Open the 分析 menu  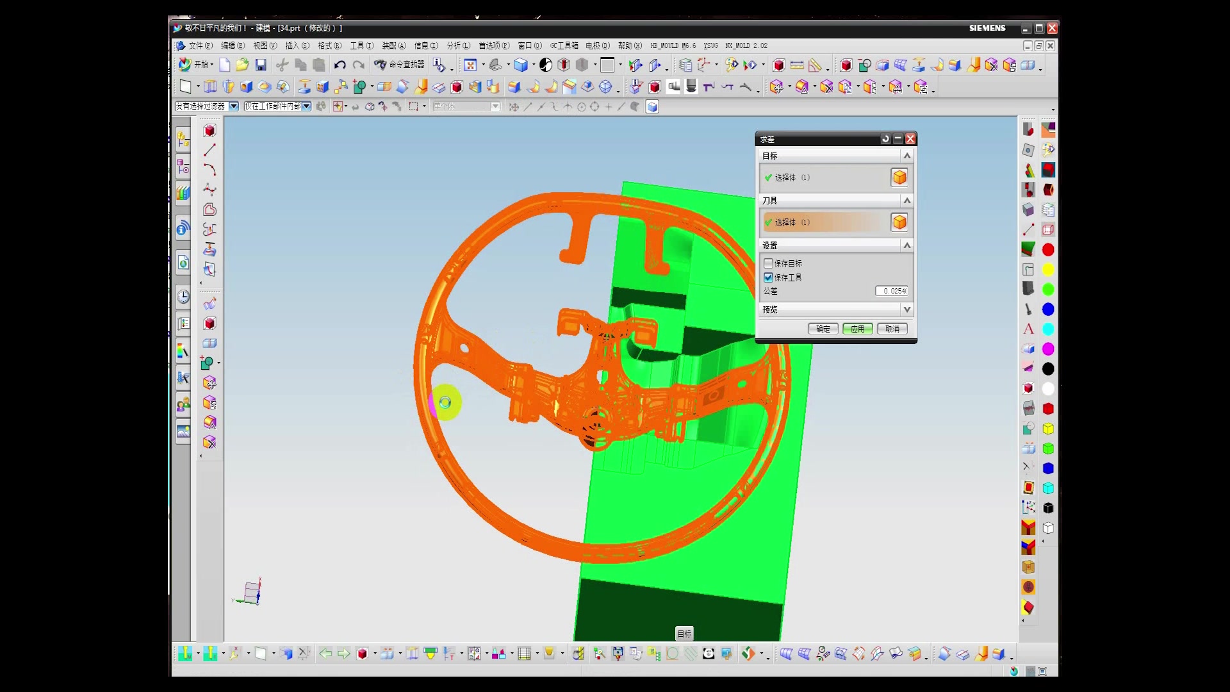point(458,45)
